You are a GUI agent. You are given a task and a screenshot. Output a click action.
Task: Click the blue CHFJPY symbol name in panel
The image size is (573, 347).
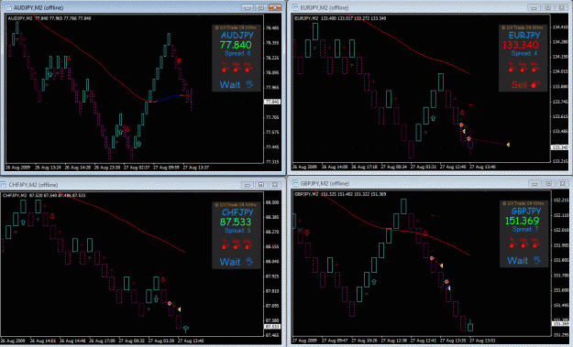tap(237, 212)
